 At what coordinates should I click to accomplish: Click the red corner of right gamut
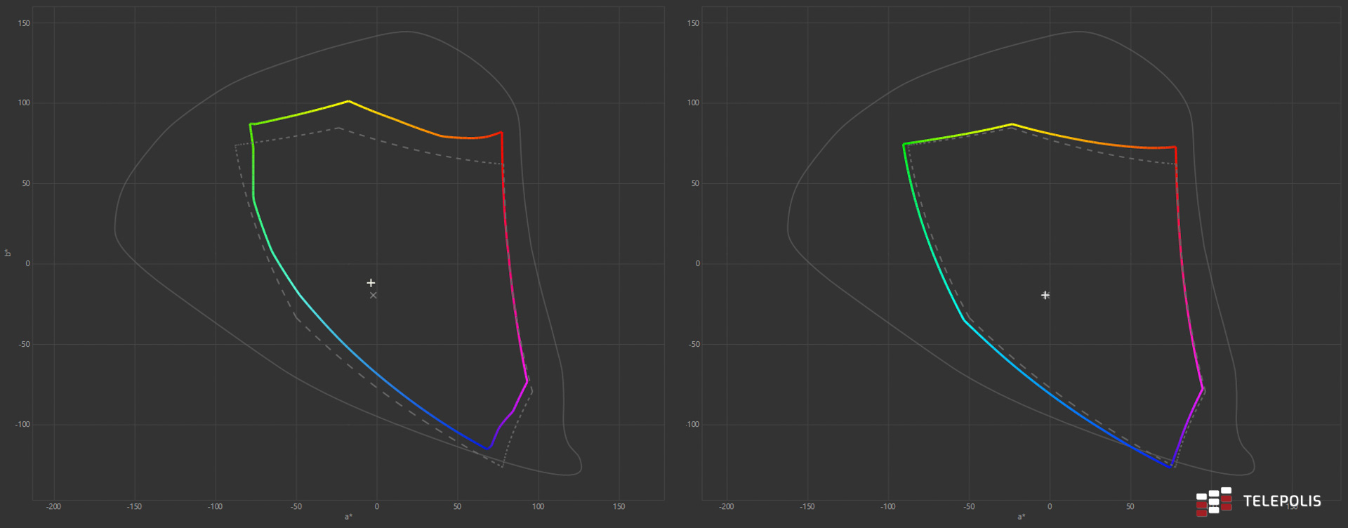(x=1175, y=147)
